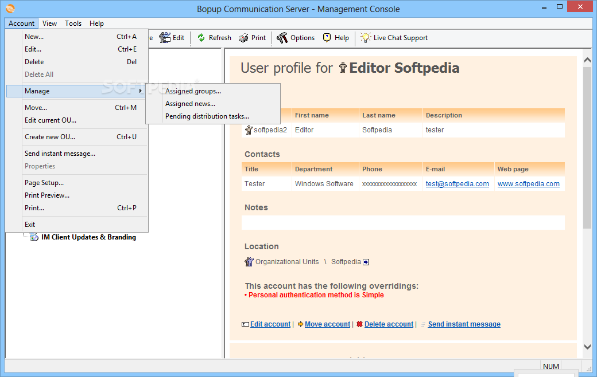Click the user icon beside Editor Softpedia heading

343,68
